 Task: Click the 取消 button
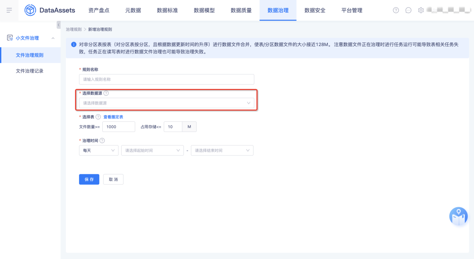click(x=113, y=179)
